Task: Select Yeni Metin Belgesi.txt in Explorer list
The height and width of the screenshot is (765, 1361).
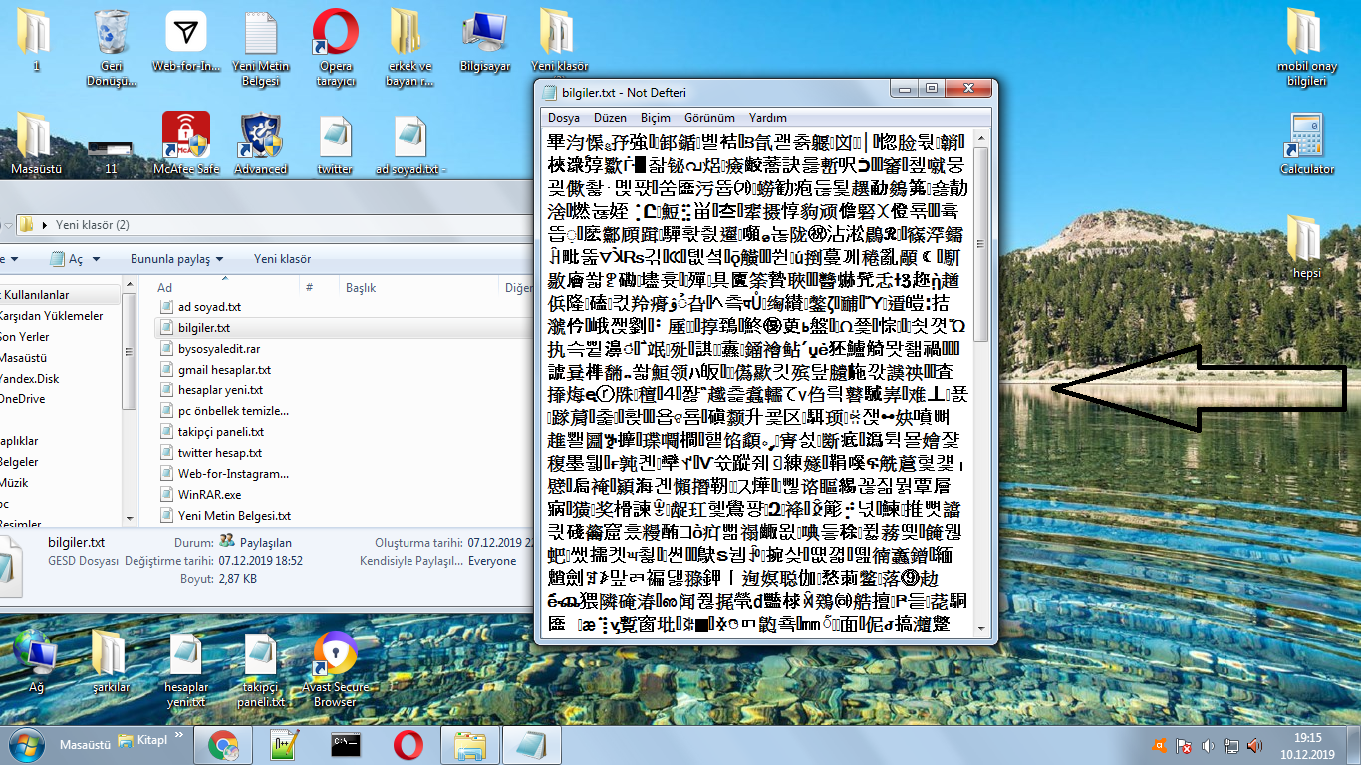Action: [234, 516]
